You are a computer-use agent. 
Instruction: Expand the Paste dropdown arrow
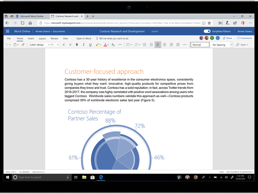coord(18,45)
